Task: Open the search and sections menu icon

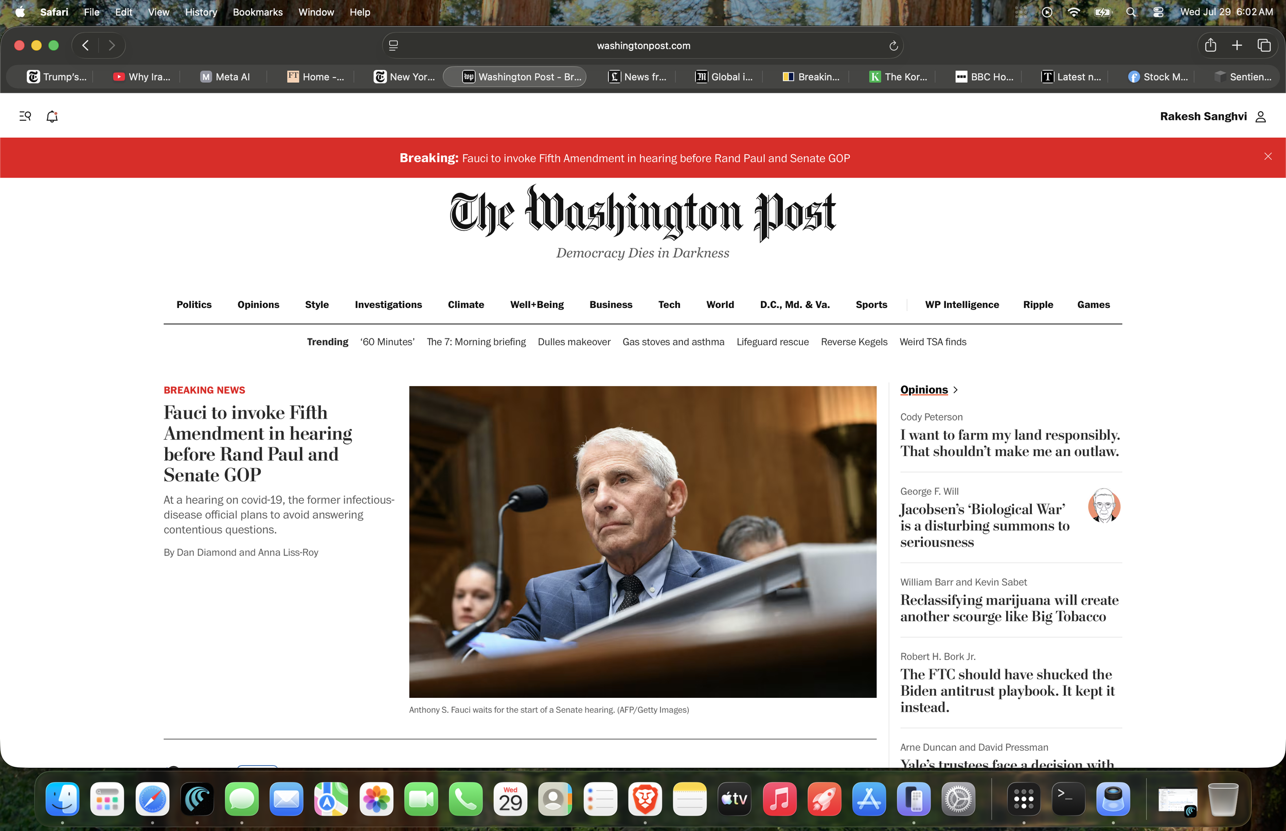Action: [x=25, y=116]
